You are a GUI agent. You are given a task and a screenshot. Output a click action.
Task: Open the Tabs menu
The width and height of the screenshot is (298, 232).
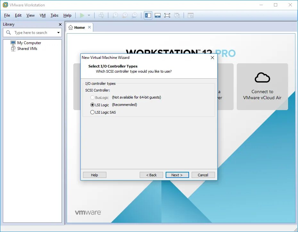tap(54, 15)
